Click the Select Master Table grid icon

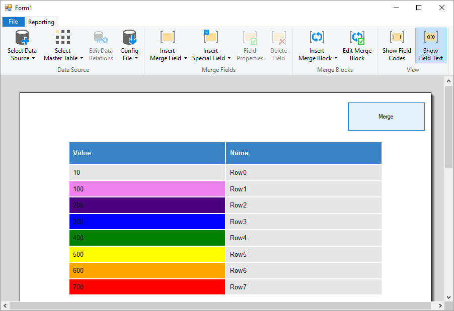[x=63, y=37]
